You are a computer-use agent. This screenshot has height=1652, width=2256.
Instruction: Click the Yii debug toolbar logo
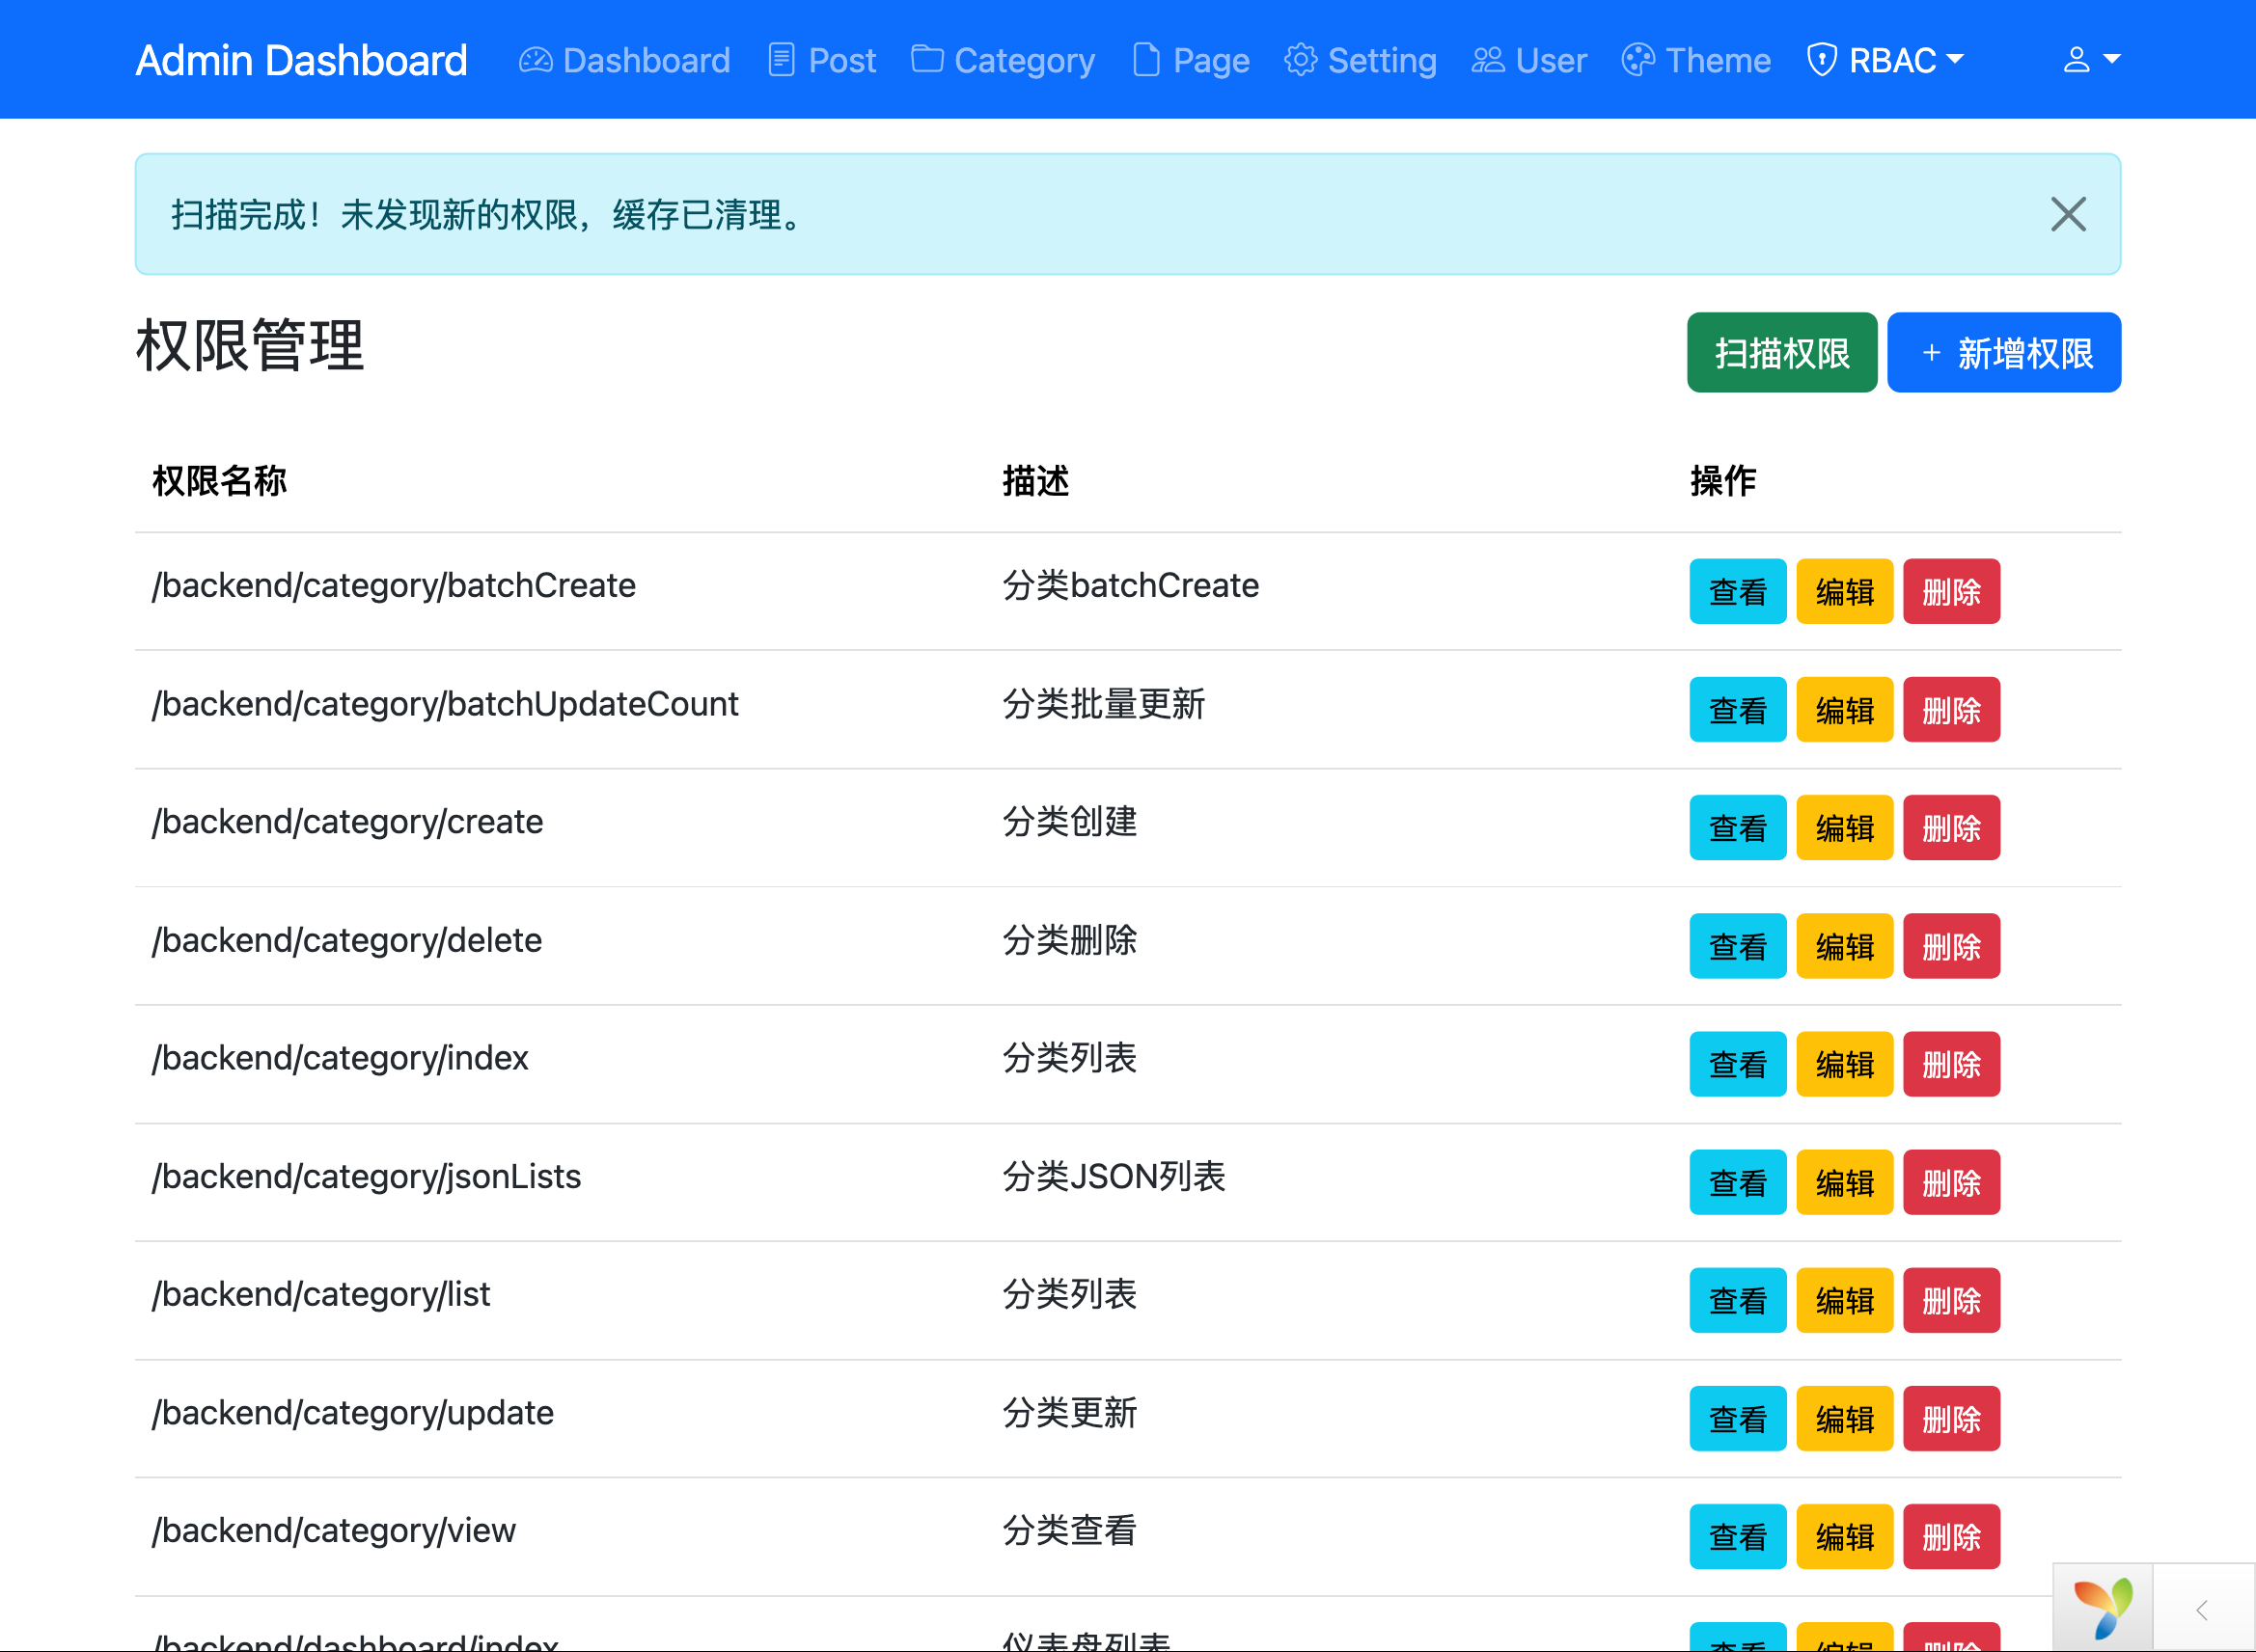[2102, 1608]
